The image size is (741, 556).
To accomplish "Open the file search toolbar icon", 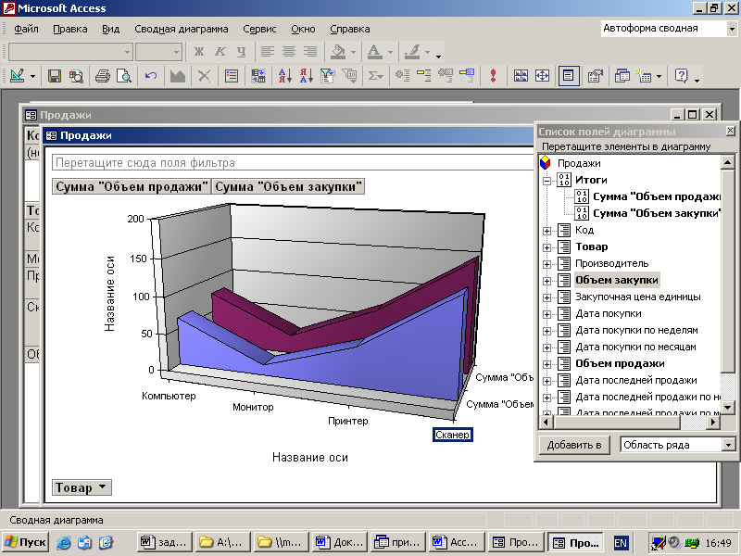I will (76, 76).
